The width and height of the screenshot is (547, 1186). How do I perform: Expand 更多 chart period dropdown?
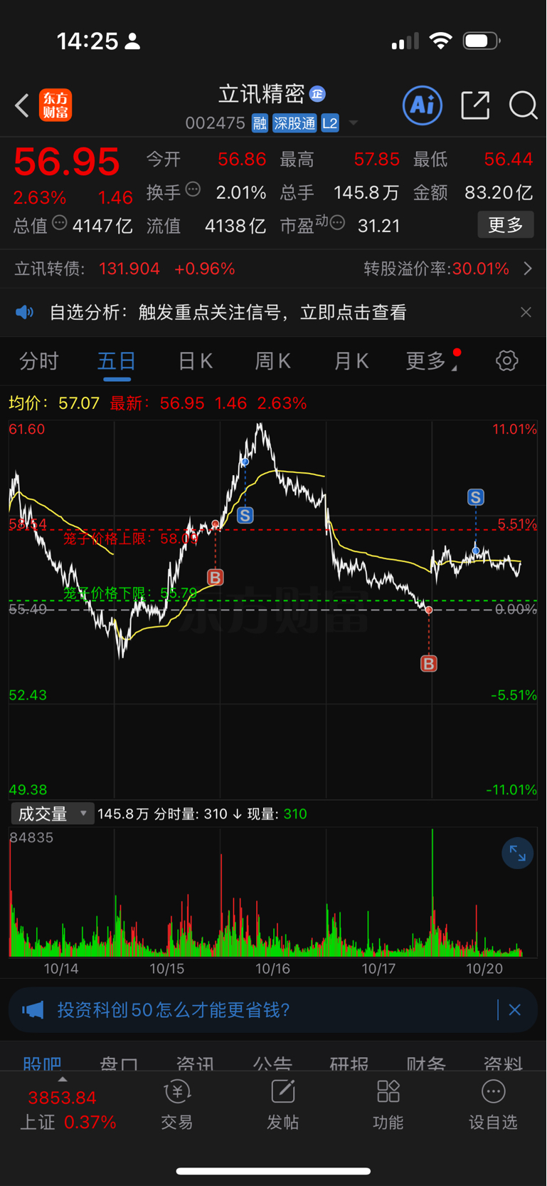pyautogui.click(x=431, y=361)
